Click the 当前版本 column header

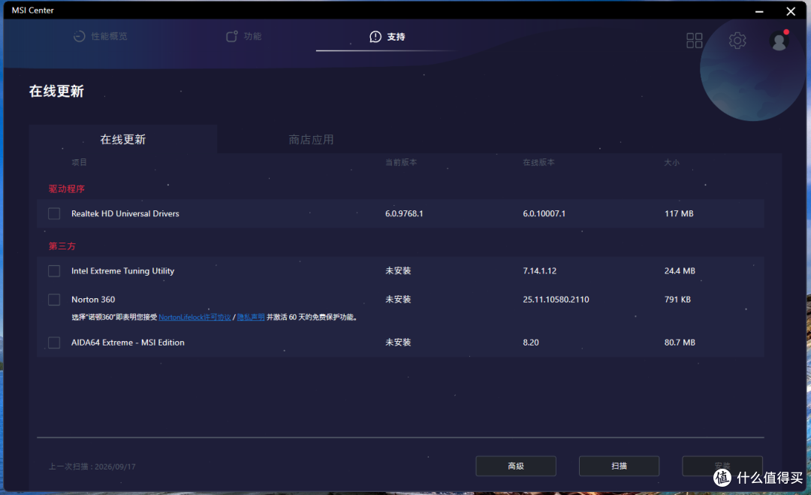[x=401, y=162]
